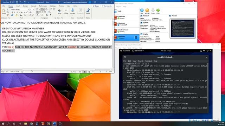Open the Font dialog launcher in Word
The width and height of the screenshot is (225, 126).
coord(34,18)
